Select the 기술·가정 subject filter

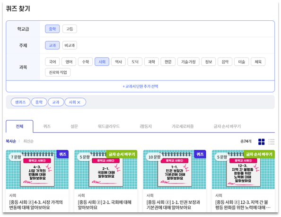click(188, 62)
